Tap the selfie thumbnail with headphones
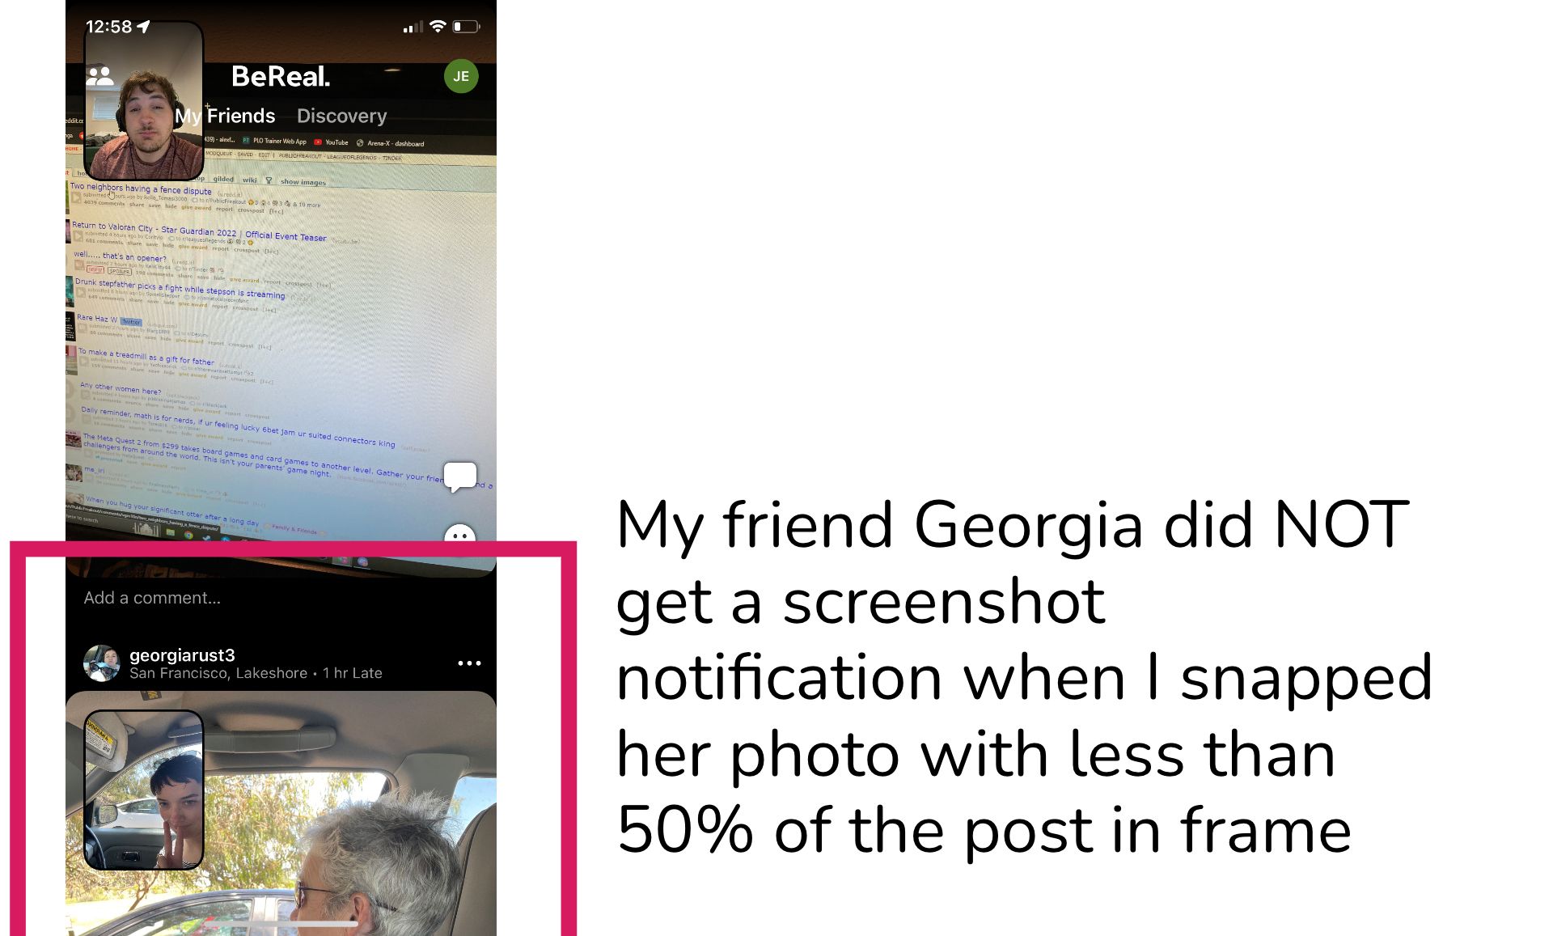The width and height of the screenshot is (1553, 936). click(144, 100)
